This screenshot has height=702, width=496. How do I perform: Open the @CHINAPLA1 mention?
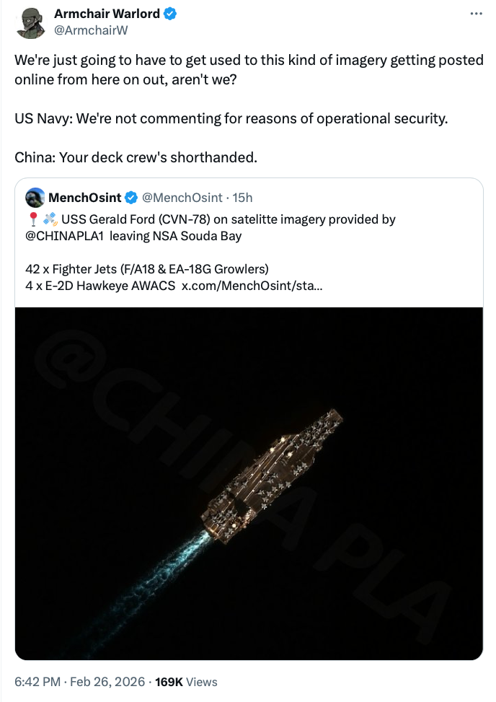pyautogui.click(x=64, y=235)
